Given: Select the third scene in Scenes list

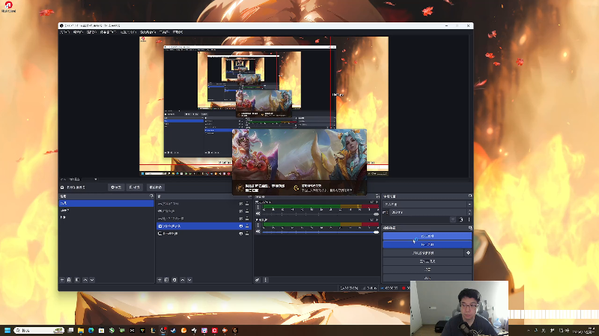Looking at the screenshot, I should 106,217.
